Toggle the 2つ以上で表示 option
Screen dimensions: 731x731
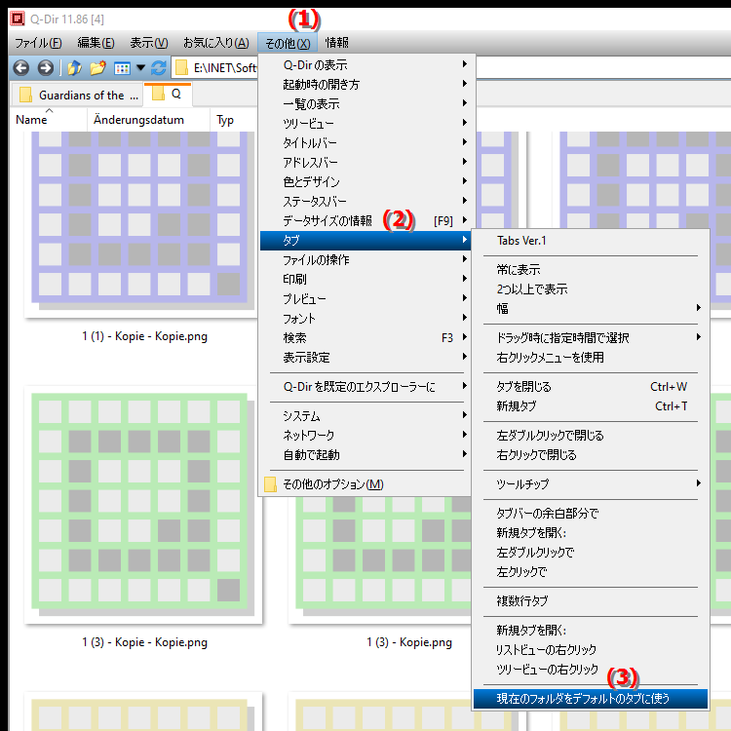[x=591, y=289]
